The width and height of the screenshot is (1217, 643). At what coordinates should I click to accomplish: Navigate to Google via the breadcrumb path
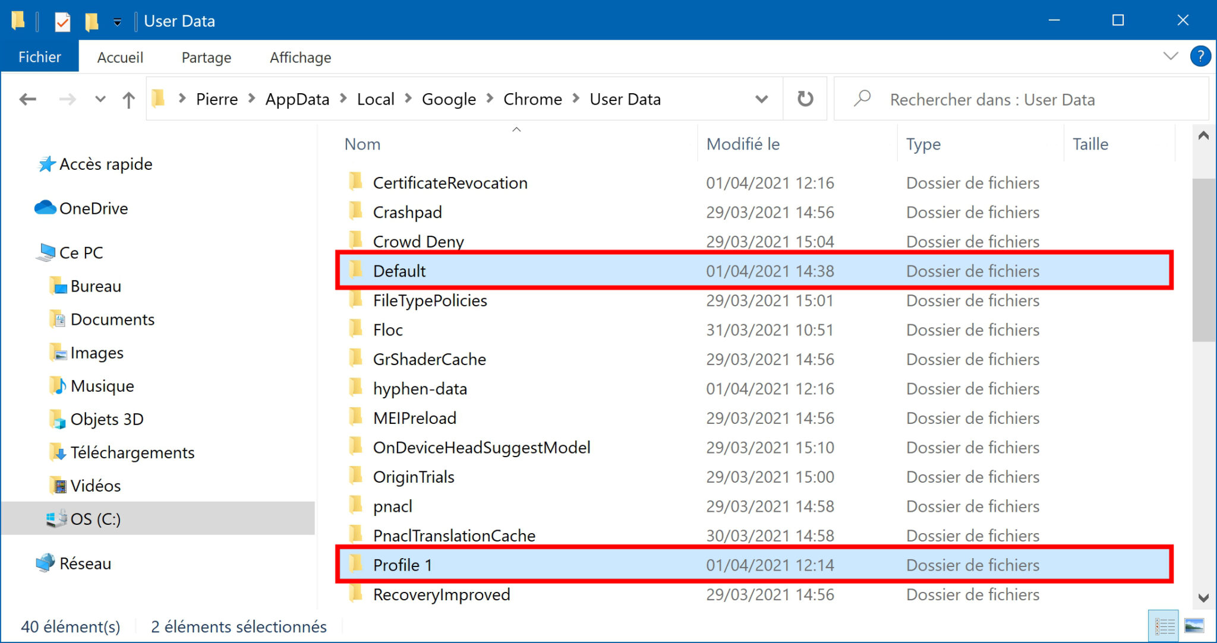(x=449, y=99)
